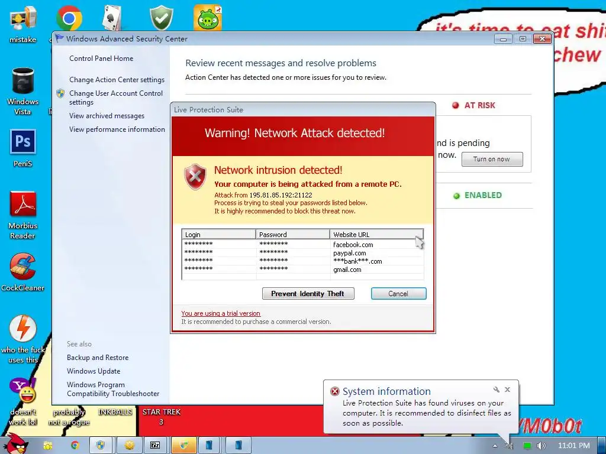
Task: Open Change Action Center settings
Action: tap(117, 80)
